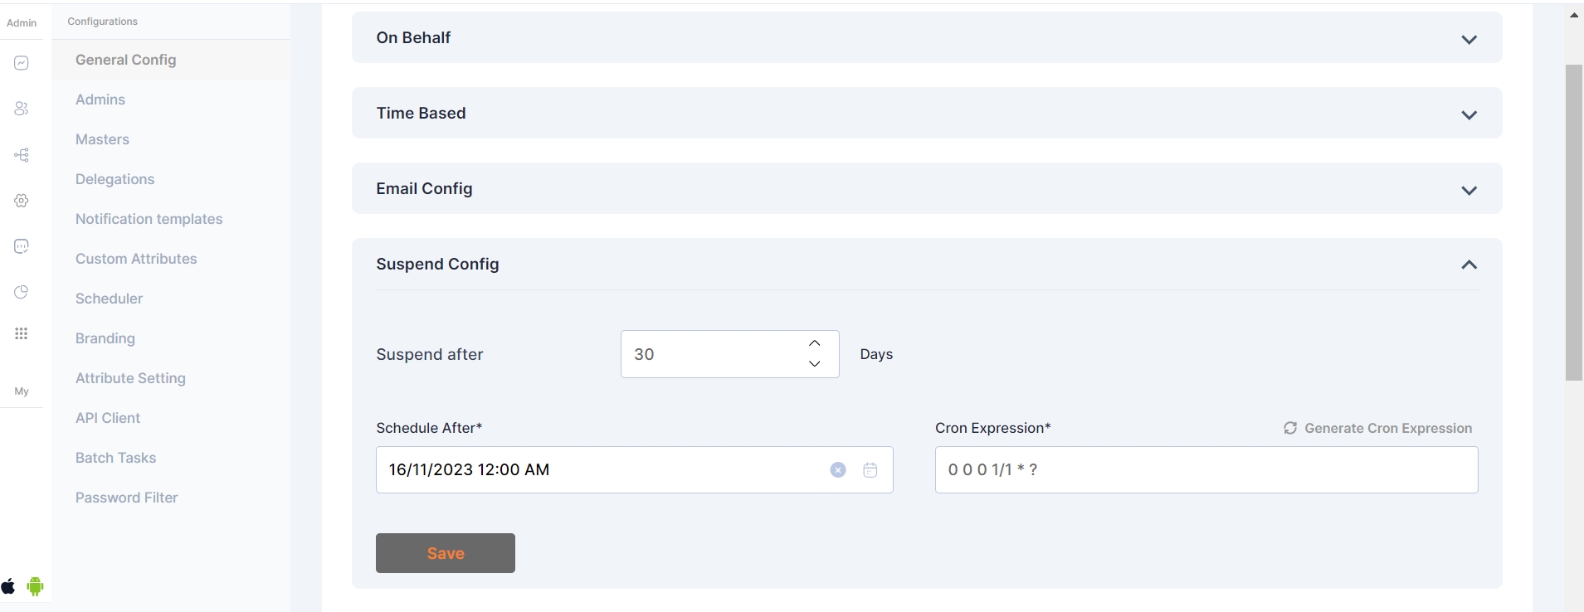Screen dimensions: 1584x612
Task: Expand the On Behalf section
Action: [1469, 39]
